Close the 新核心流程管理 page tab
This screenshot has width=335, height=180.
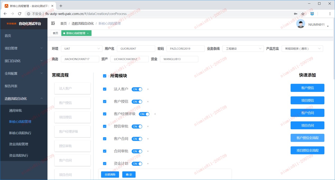tap(88, 33)
